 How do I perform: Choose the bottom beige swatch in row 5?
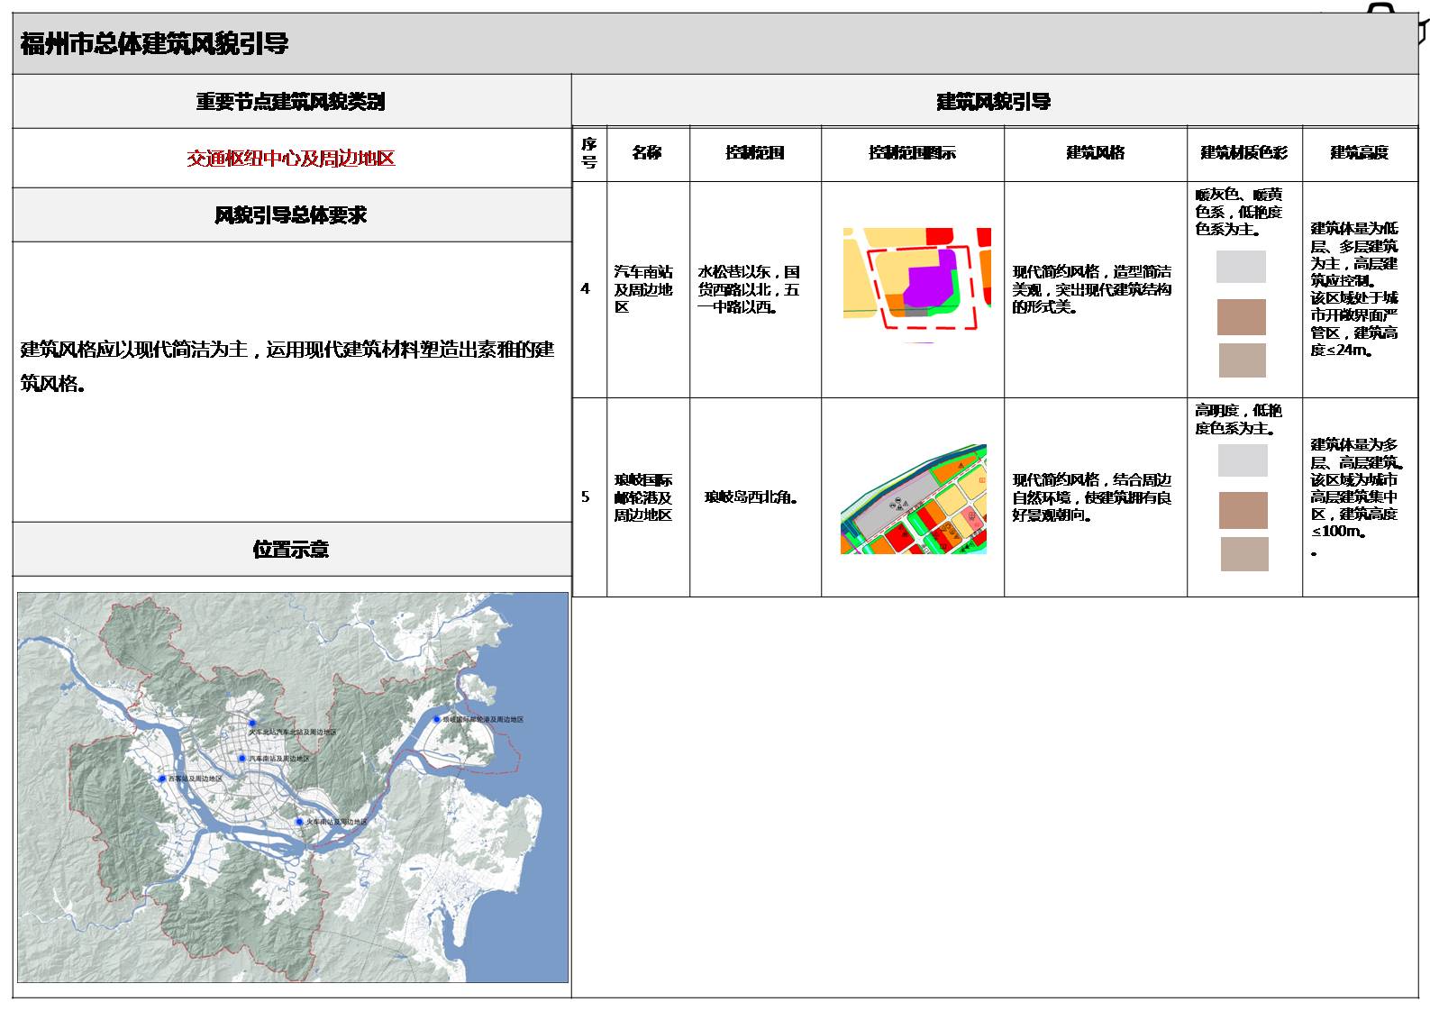(x=1243, y=554)
